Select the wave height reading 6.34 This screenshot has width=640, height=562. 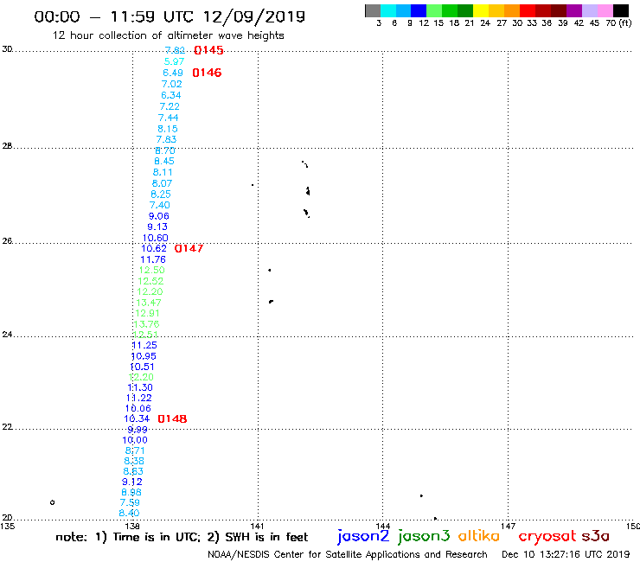(170, 95)
